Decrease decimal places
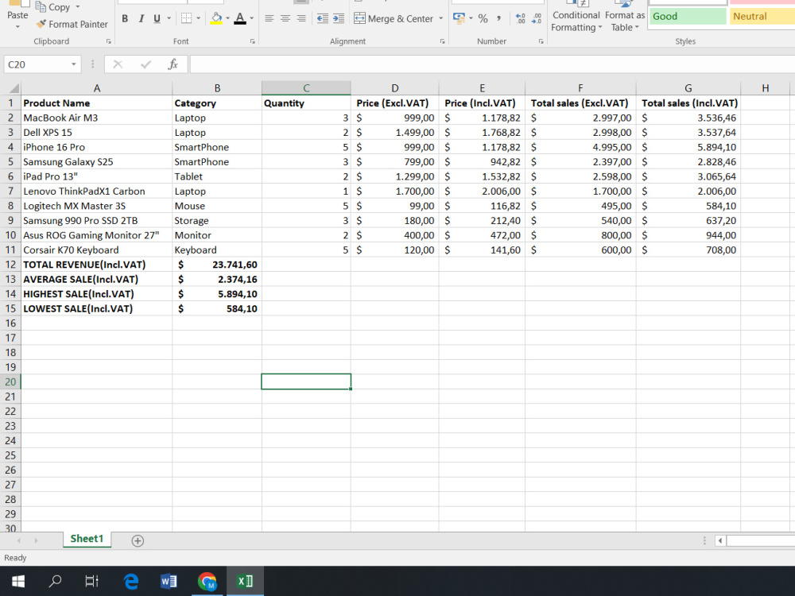The height and width of the screenshot is (596, 795). (x=537, y=19)
